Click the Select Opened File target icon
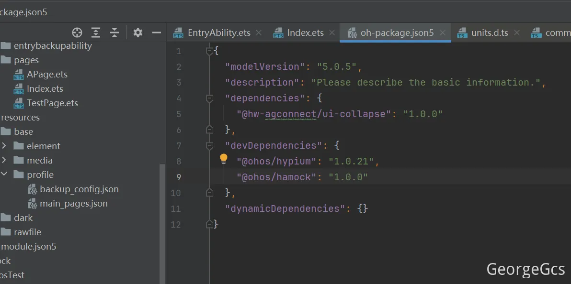The image size is (571, 284). coord(77,33)
